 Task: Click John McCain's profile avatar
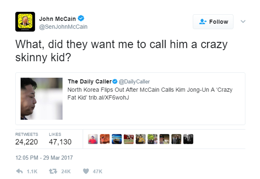[x=25, y=22]
